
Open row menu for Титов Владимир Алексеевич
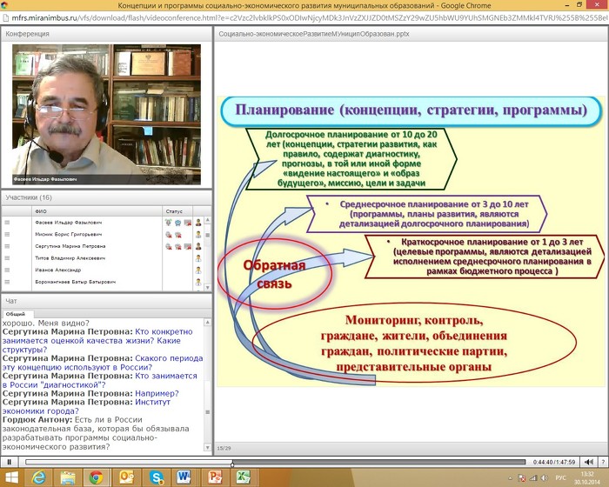(x=8, y=258)
